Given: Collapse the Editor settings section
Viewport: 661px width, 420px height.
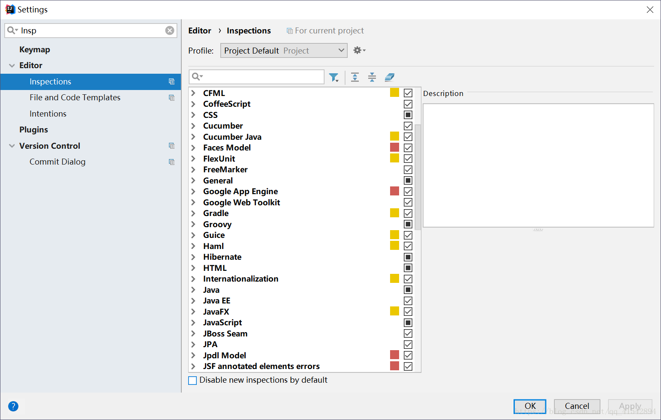Looking at the screenshot, I should (12, 66).
